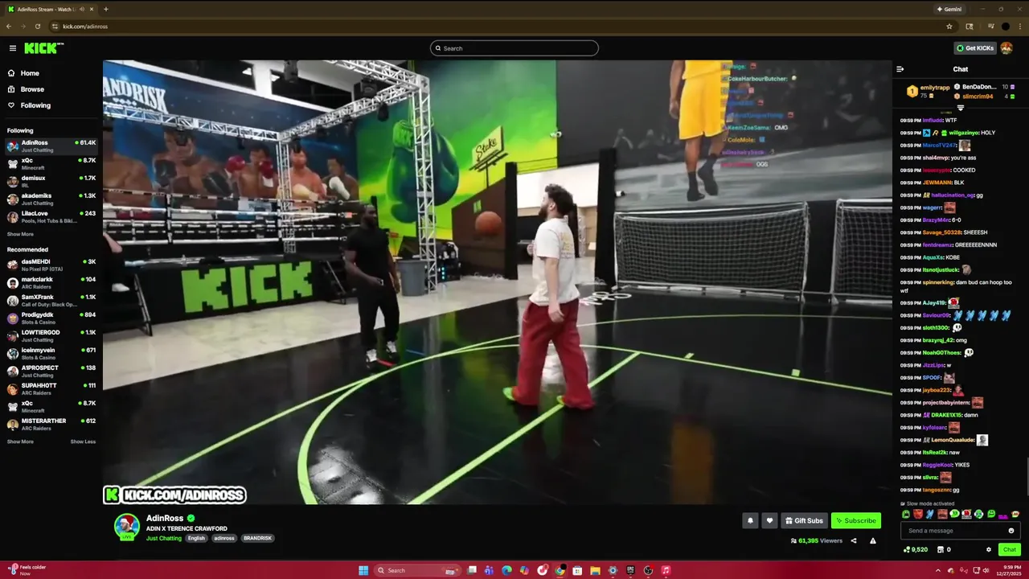
Task: Expand the gift leaderboard arrow
Action: (x=961, y=108)
